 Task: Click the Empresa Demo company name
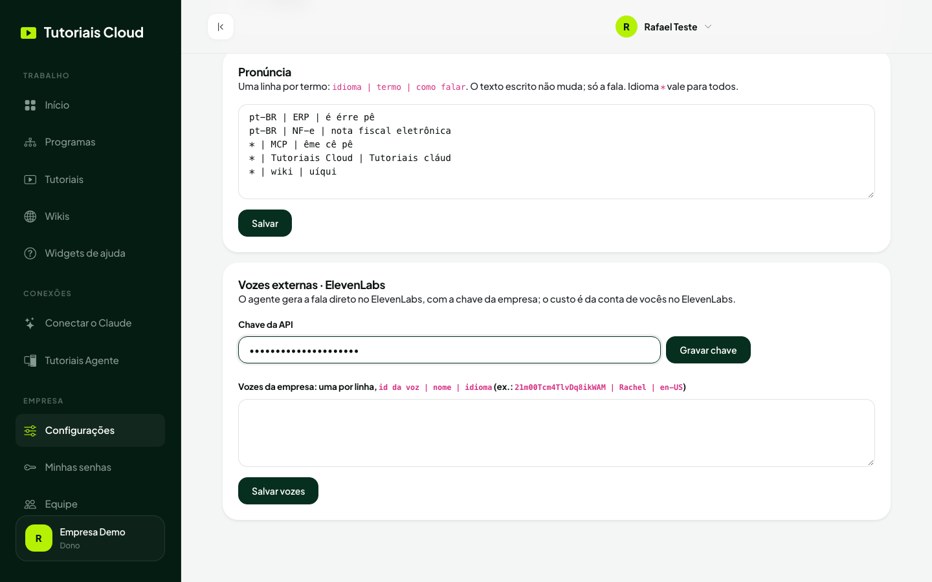(93, 532)
